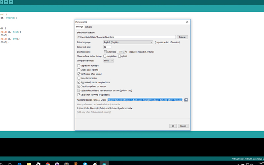The width and height of the screenshot is (264, 165).
Task: Click the Additional Boards Manager URLs field
Action: [145, 100]
